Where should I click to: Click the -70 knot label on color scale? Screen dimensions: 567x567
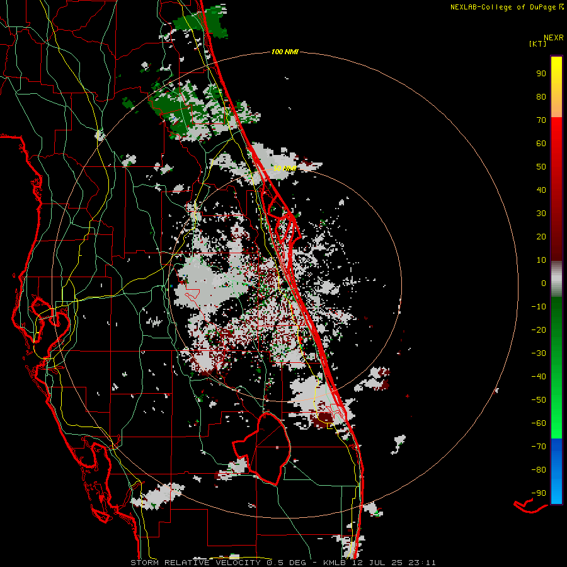point(539,446)
